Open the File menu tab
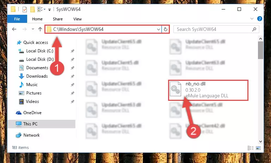The width and height of the screenshot is (271, 163). (x=17, y=19)
